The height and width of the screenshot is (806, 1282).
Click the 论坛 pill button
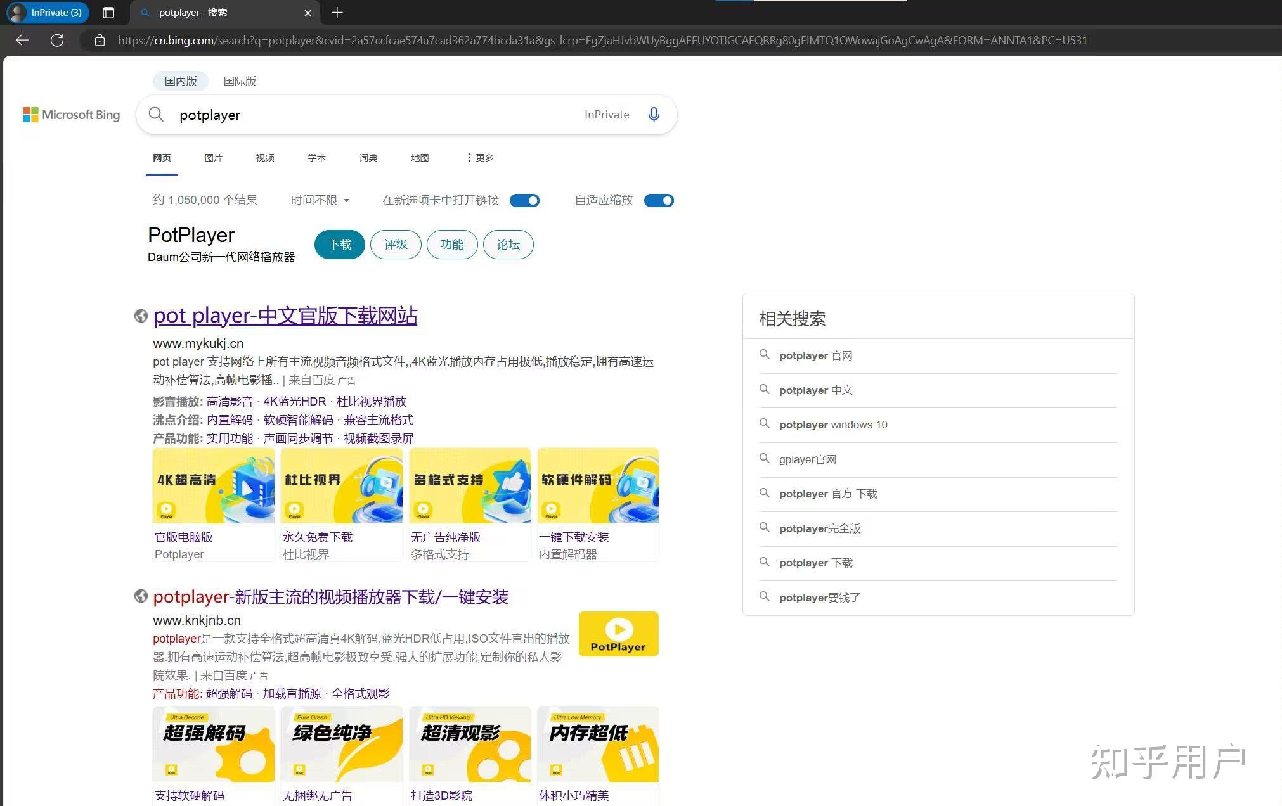(x=508, y=245)
